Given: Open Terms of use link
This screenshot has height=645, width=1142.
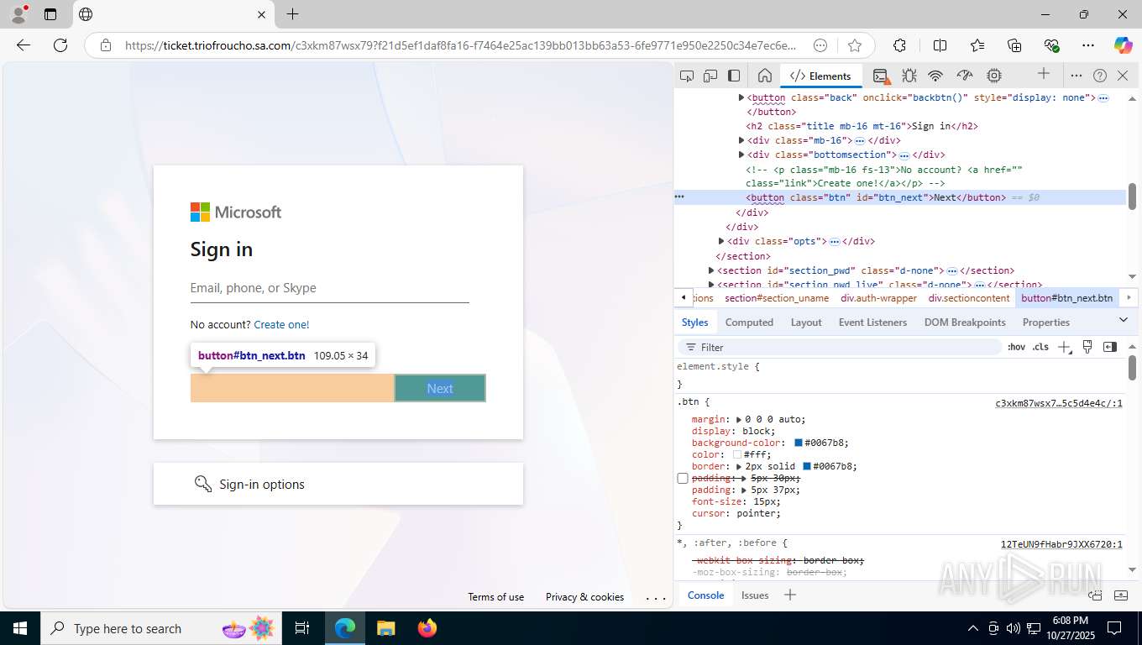Looking at the screenshot, I should tap(495, 597).
